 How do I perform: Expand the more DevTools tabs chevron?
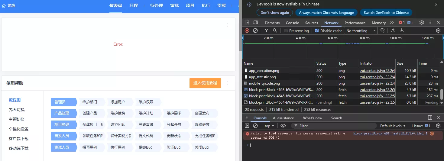392,23
